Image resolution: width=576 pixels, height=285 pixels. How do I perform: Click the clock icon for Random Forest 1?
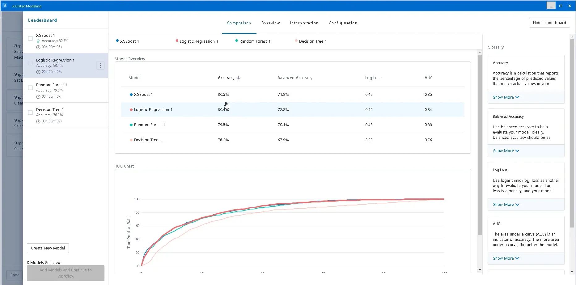click(38, 96)
